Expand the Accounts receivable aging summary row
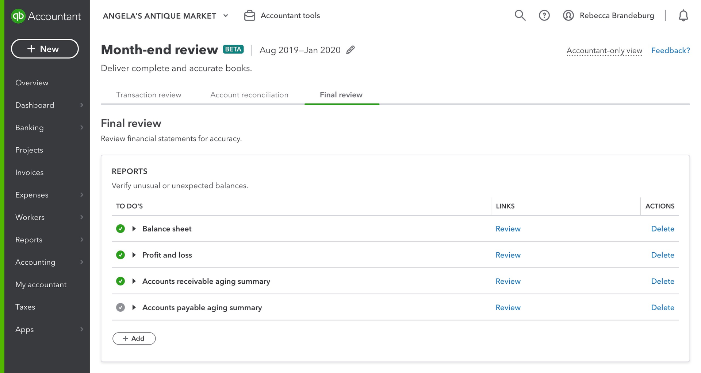The width and height of the screenshot is (701, 373). coord(134,281)
